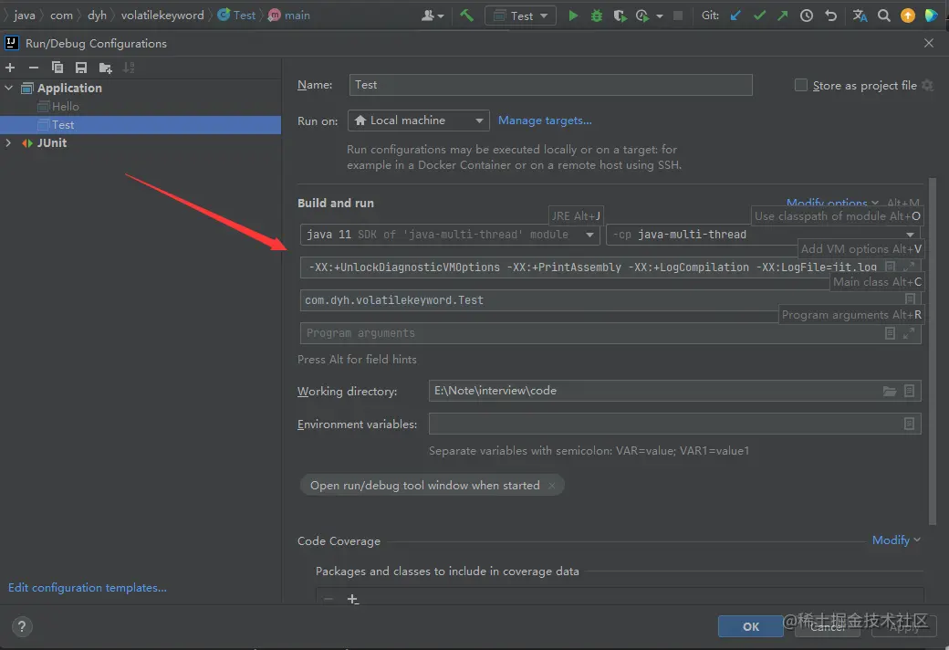949x650 pixels.
Task: Create a new configuration folder
Action: click(x=105, y=68)
